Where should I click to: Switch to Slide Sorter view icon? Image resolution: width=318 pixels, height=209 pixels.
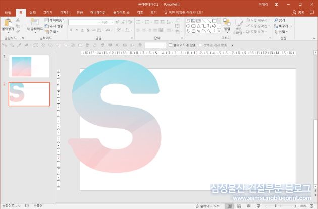[239, 206]
